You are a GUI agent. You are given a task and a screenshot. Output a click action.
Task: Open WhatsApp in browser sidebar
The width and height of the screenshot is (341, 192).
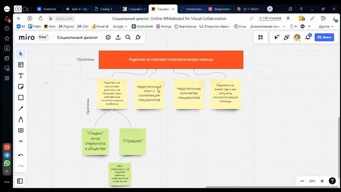coord(7,163)
